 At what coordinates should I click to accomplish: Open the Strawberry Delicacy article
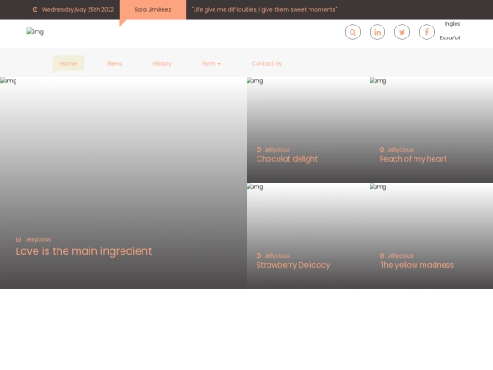click(x=293, y=265)
